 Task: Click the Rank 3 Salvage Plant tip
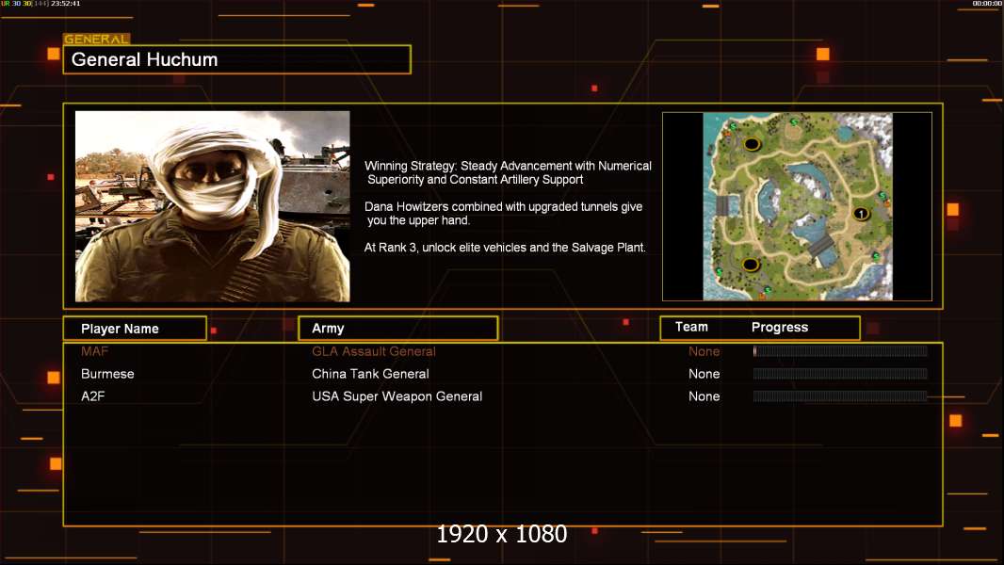point(505,248)
